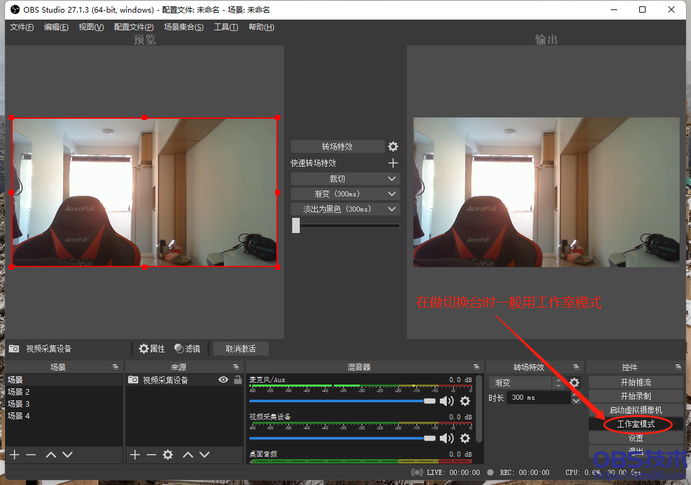Open 设置 settings from the controls dock

[x=636, y=438]
